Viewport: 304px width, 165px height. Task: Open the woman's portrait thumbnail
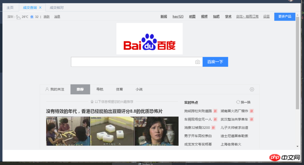coord(157,131)
